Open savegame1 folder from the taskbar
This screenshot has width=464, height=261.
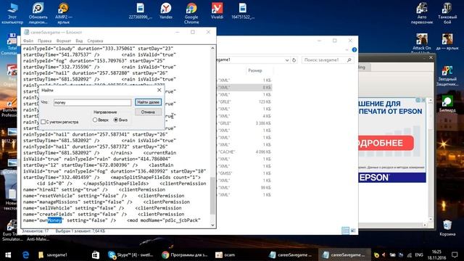click(x=53, y=254)
